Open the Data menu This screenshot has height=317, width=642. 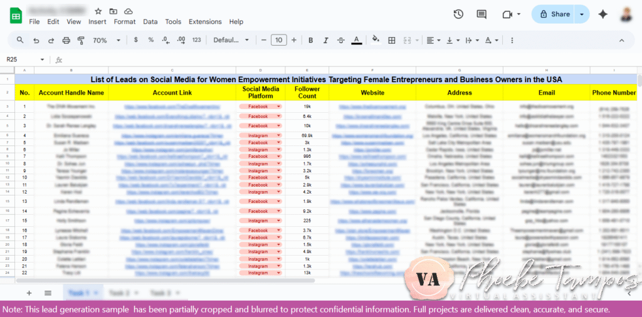pyautogui.click(x=150, y=22)
